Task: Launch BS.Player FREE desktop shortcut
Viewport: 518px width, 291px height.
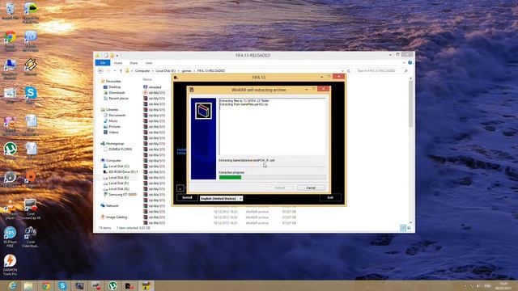Action: click(x=11, y=237)
